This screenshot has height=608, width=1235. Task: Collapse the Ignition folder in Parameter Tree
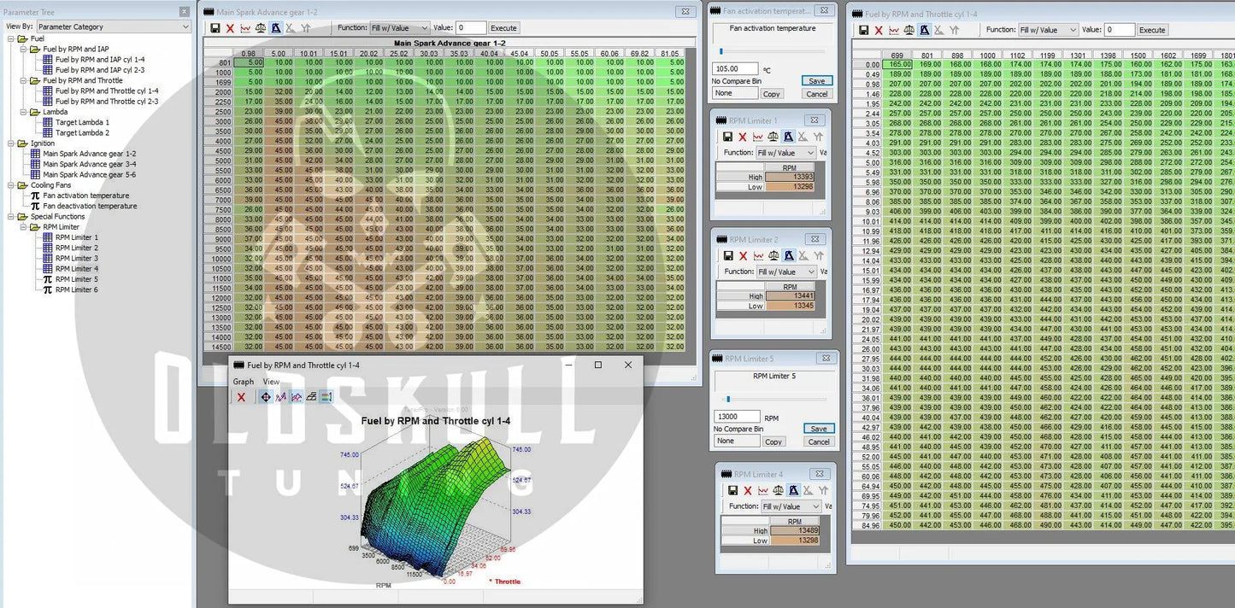(11, 143)
